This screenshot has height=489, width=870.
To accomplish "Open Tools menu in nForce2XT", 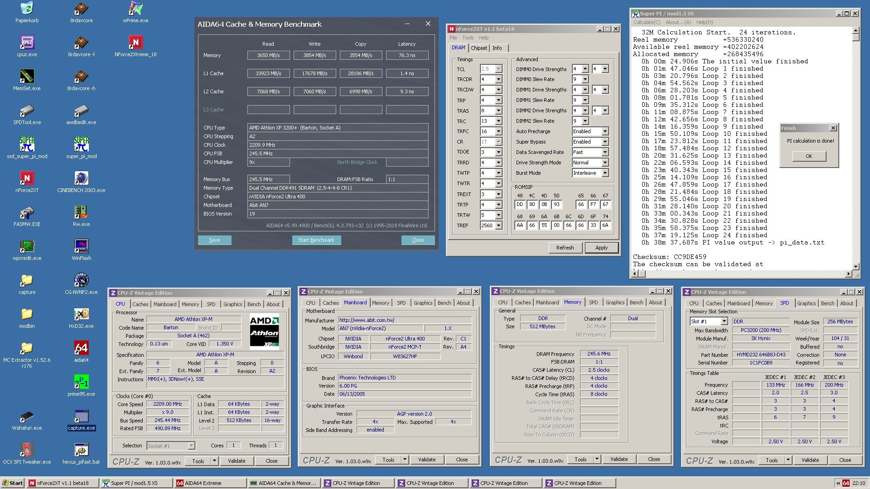I will click(468, 38).
